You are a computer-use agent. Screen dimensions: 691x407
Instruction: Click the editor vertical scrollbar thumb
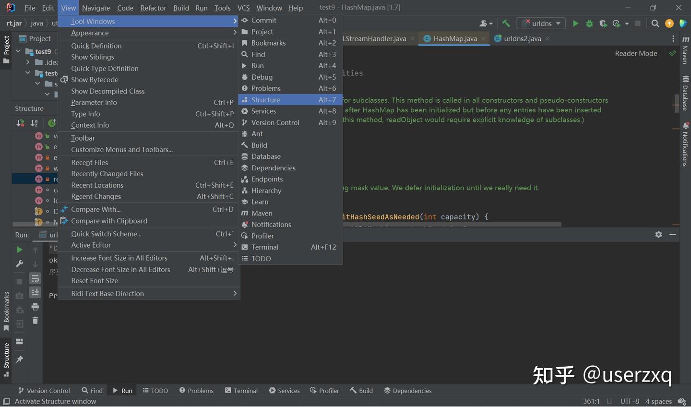point(677,103)
